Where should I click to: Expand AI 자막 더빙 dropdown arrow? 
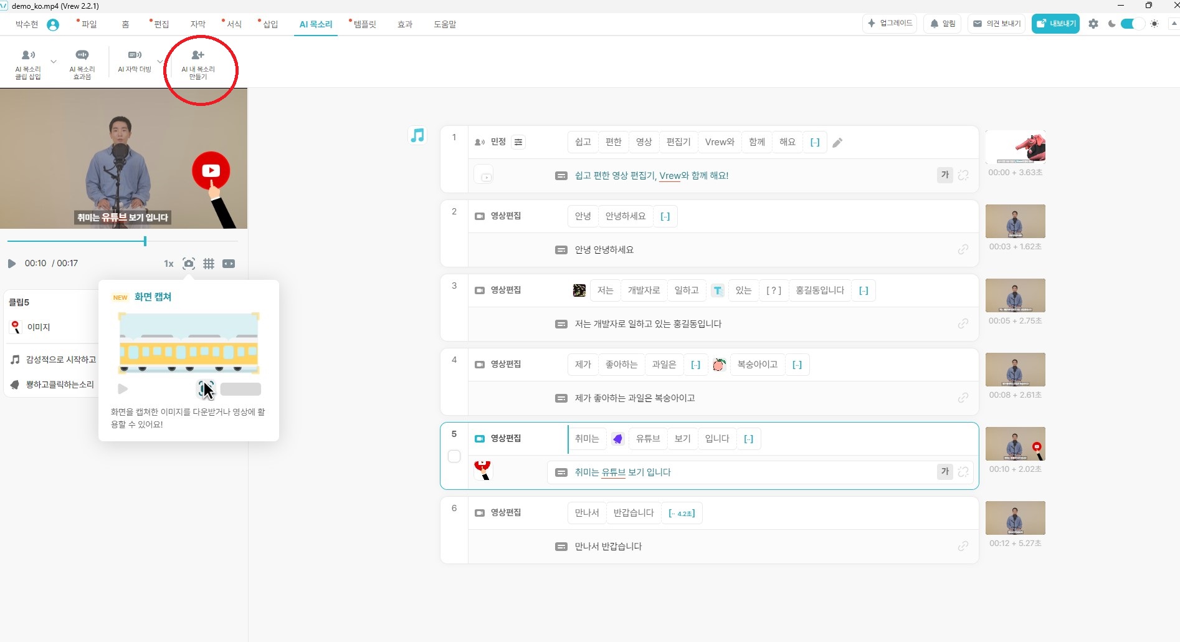pos(160,62)
